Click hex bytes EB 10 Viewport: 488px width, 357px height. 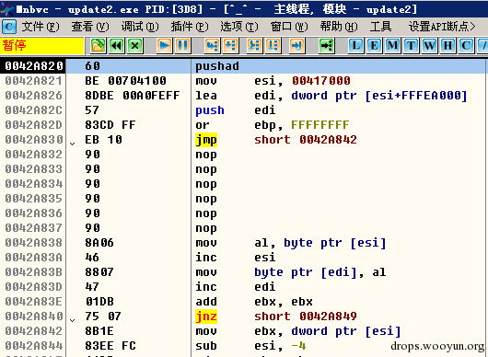[103, 140]
